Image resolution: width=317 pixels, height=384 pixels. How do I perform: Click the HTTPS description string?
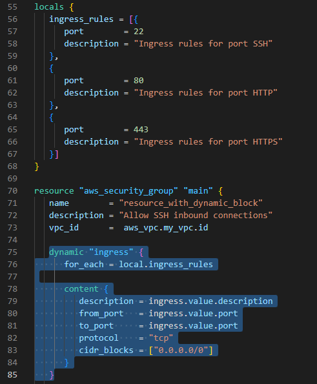208,142
